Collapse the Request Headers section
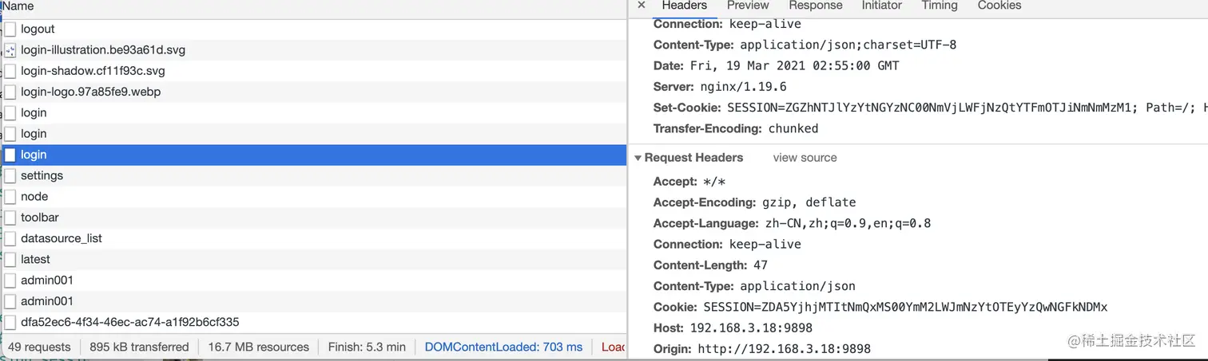The height and width of the screenshot is (361, 1208). pos(638,158)
